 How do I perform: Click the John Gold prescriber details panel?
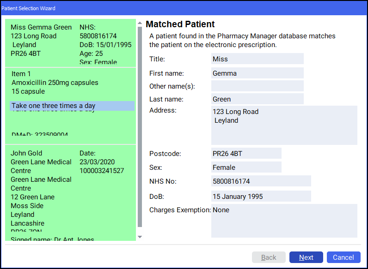[x=70, y=191]
